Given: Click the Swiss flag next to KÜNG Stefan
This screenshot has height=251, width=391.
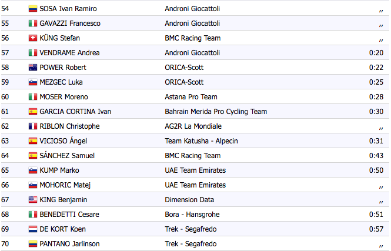Looking at the screenshot, I should click(33, 38).
